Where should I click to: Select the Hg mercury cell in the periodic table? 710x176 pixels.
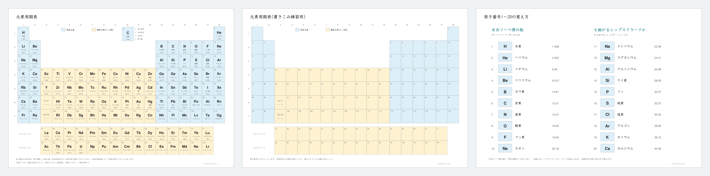click(x=150, y=102)
